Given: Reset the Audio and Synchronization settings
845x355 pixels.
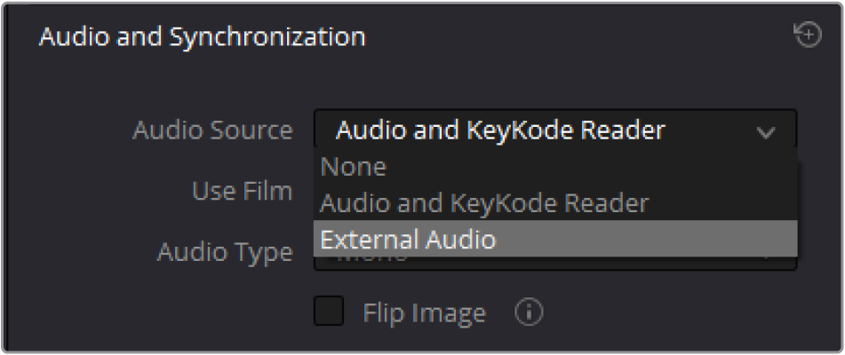Looking at the screenshot, I should tap(808, 35).
